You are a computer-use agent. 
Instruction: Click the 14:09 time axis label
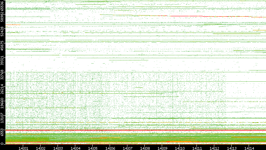[x=162, y=148]
